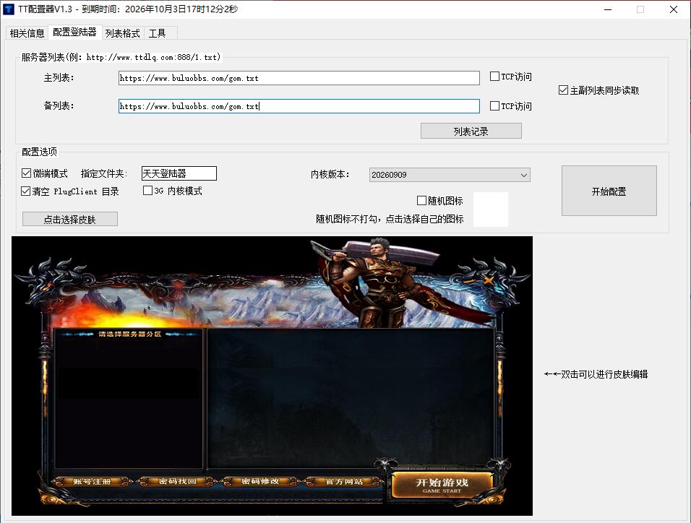This screenshot has height=523, width=691.
Task: Click the orange X icon on skin preview
Action: pyautogui.click(x=489, y=280)
